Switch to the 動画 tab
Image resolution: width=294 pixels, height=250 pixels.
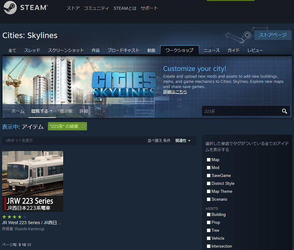151,50
